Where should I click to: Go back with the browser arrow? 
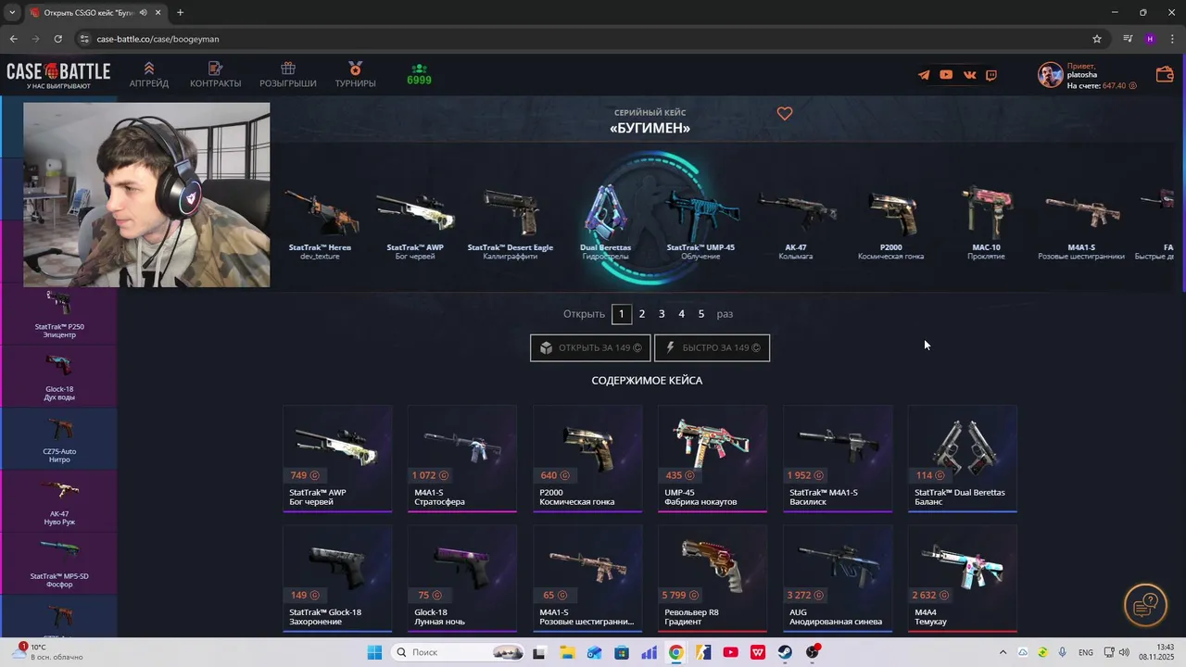pyautogui.click(x=14, y=39)
